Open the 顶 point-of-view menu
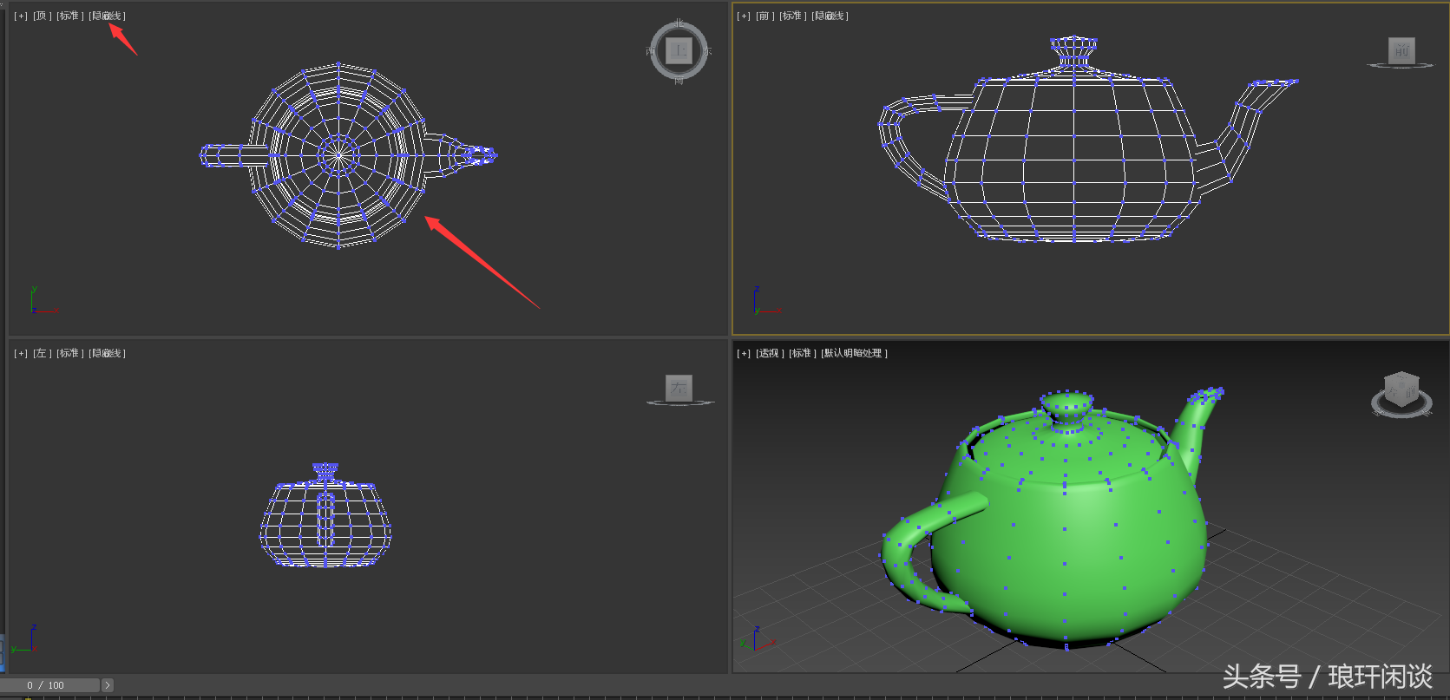Viewport: 1450px width, 700px height. [42, 16]
